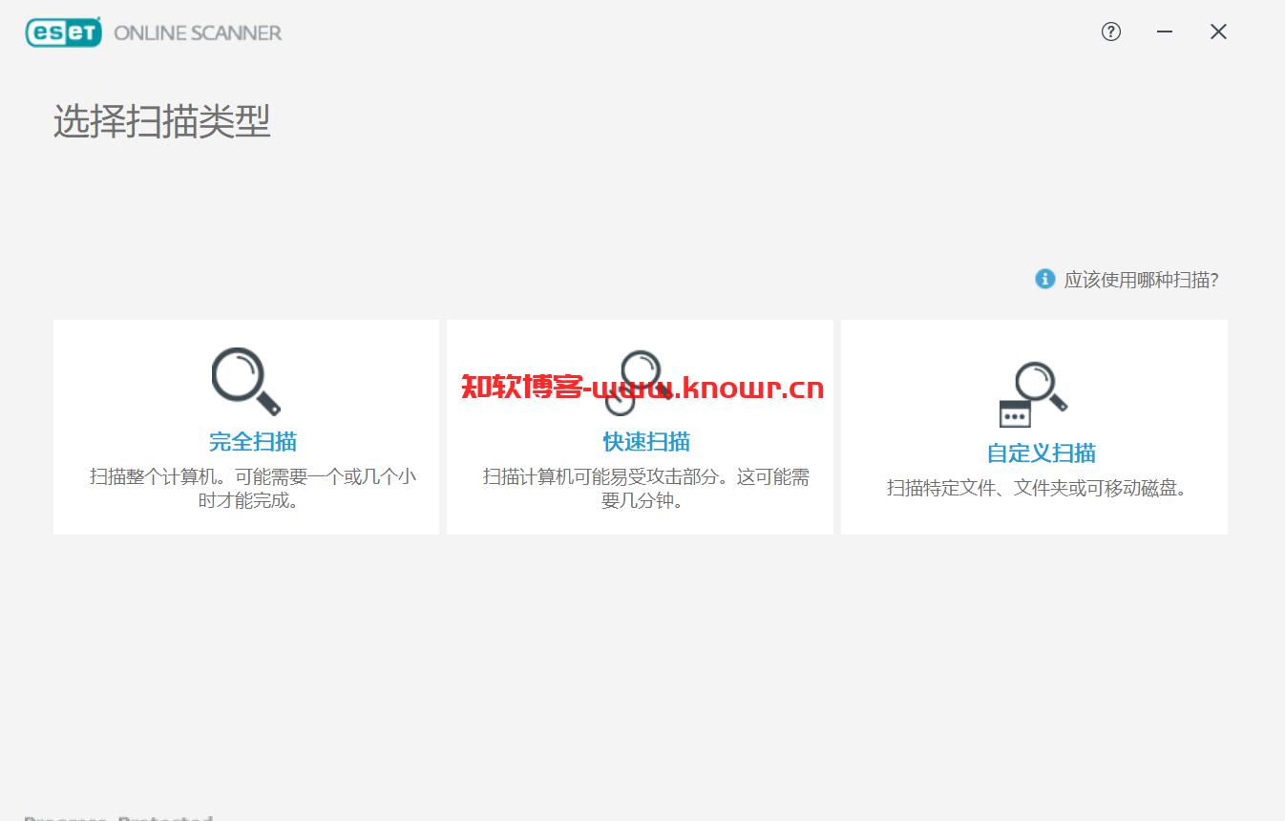The height and width of the screenshot is (821, 1285).
Task: Select 快速扫描 title
Action: 646,442
